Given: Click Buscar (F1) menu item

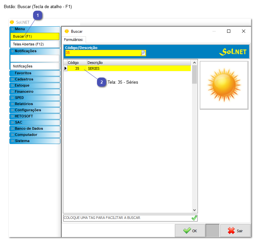Looking at the screenshot, I should pyautogui.click(x=35, y=36).
